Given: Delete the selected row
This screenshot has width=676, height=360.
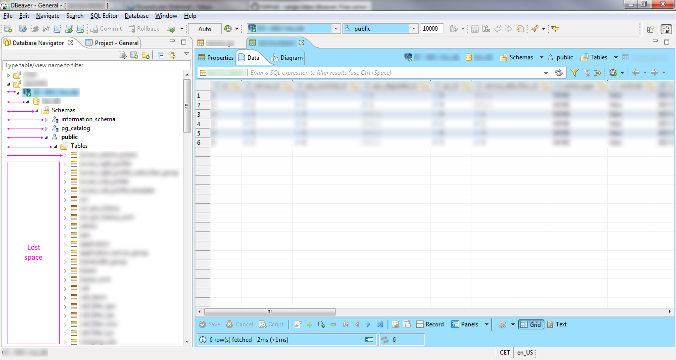Looking at the screenshot, I should point(332,324).
